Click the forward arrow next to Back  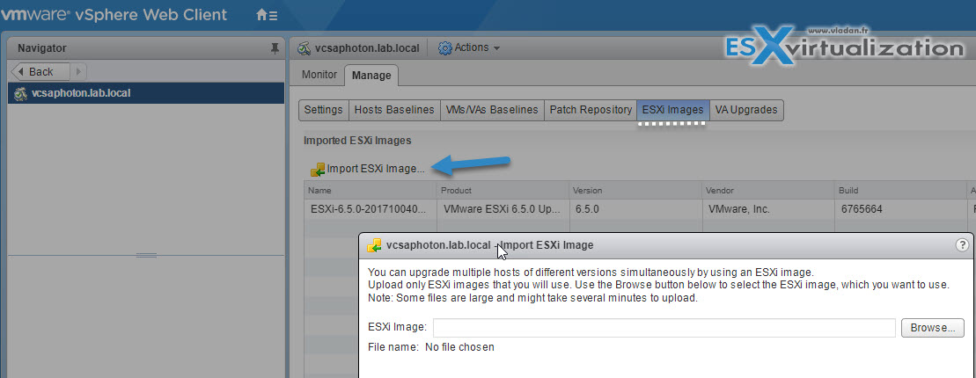tap(78, 71)
